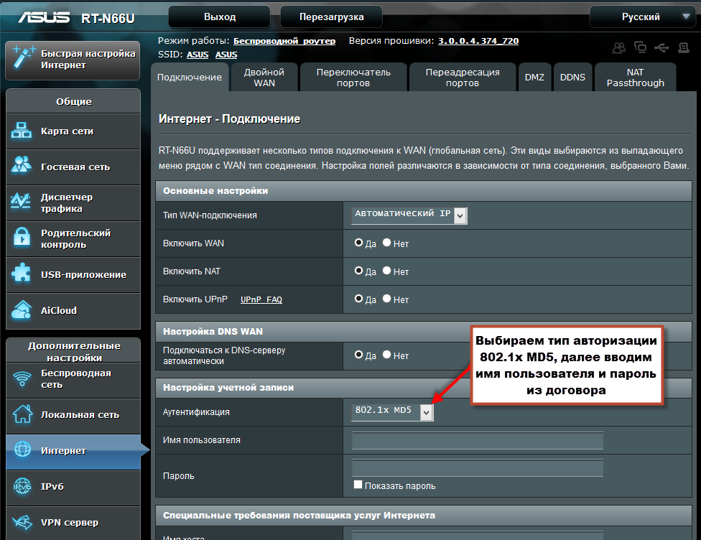Viewport: 701px width, 540px height.
Task: Click the second ASUS SSID link
Action: pyautogui.click(x=226, y=55)
